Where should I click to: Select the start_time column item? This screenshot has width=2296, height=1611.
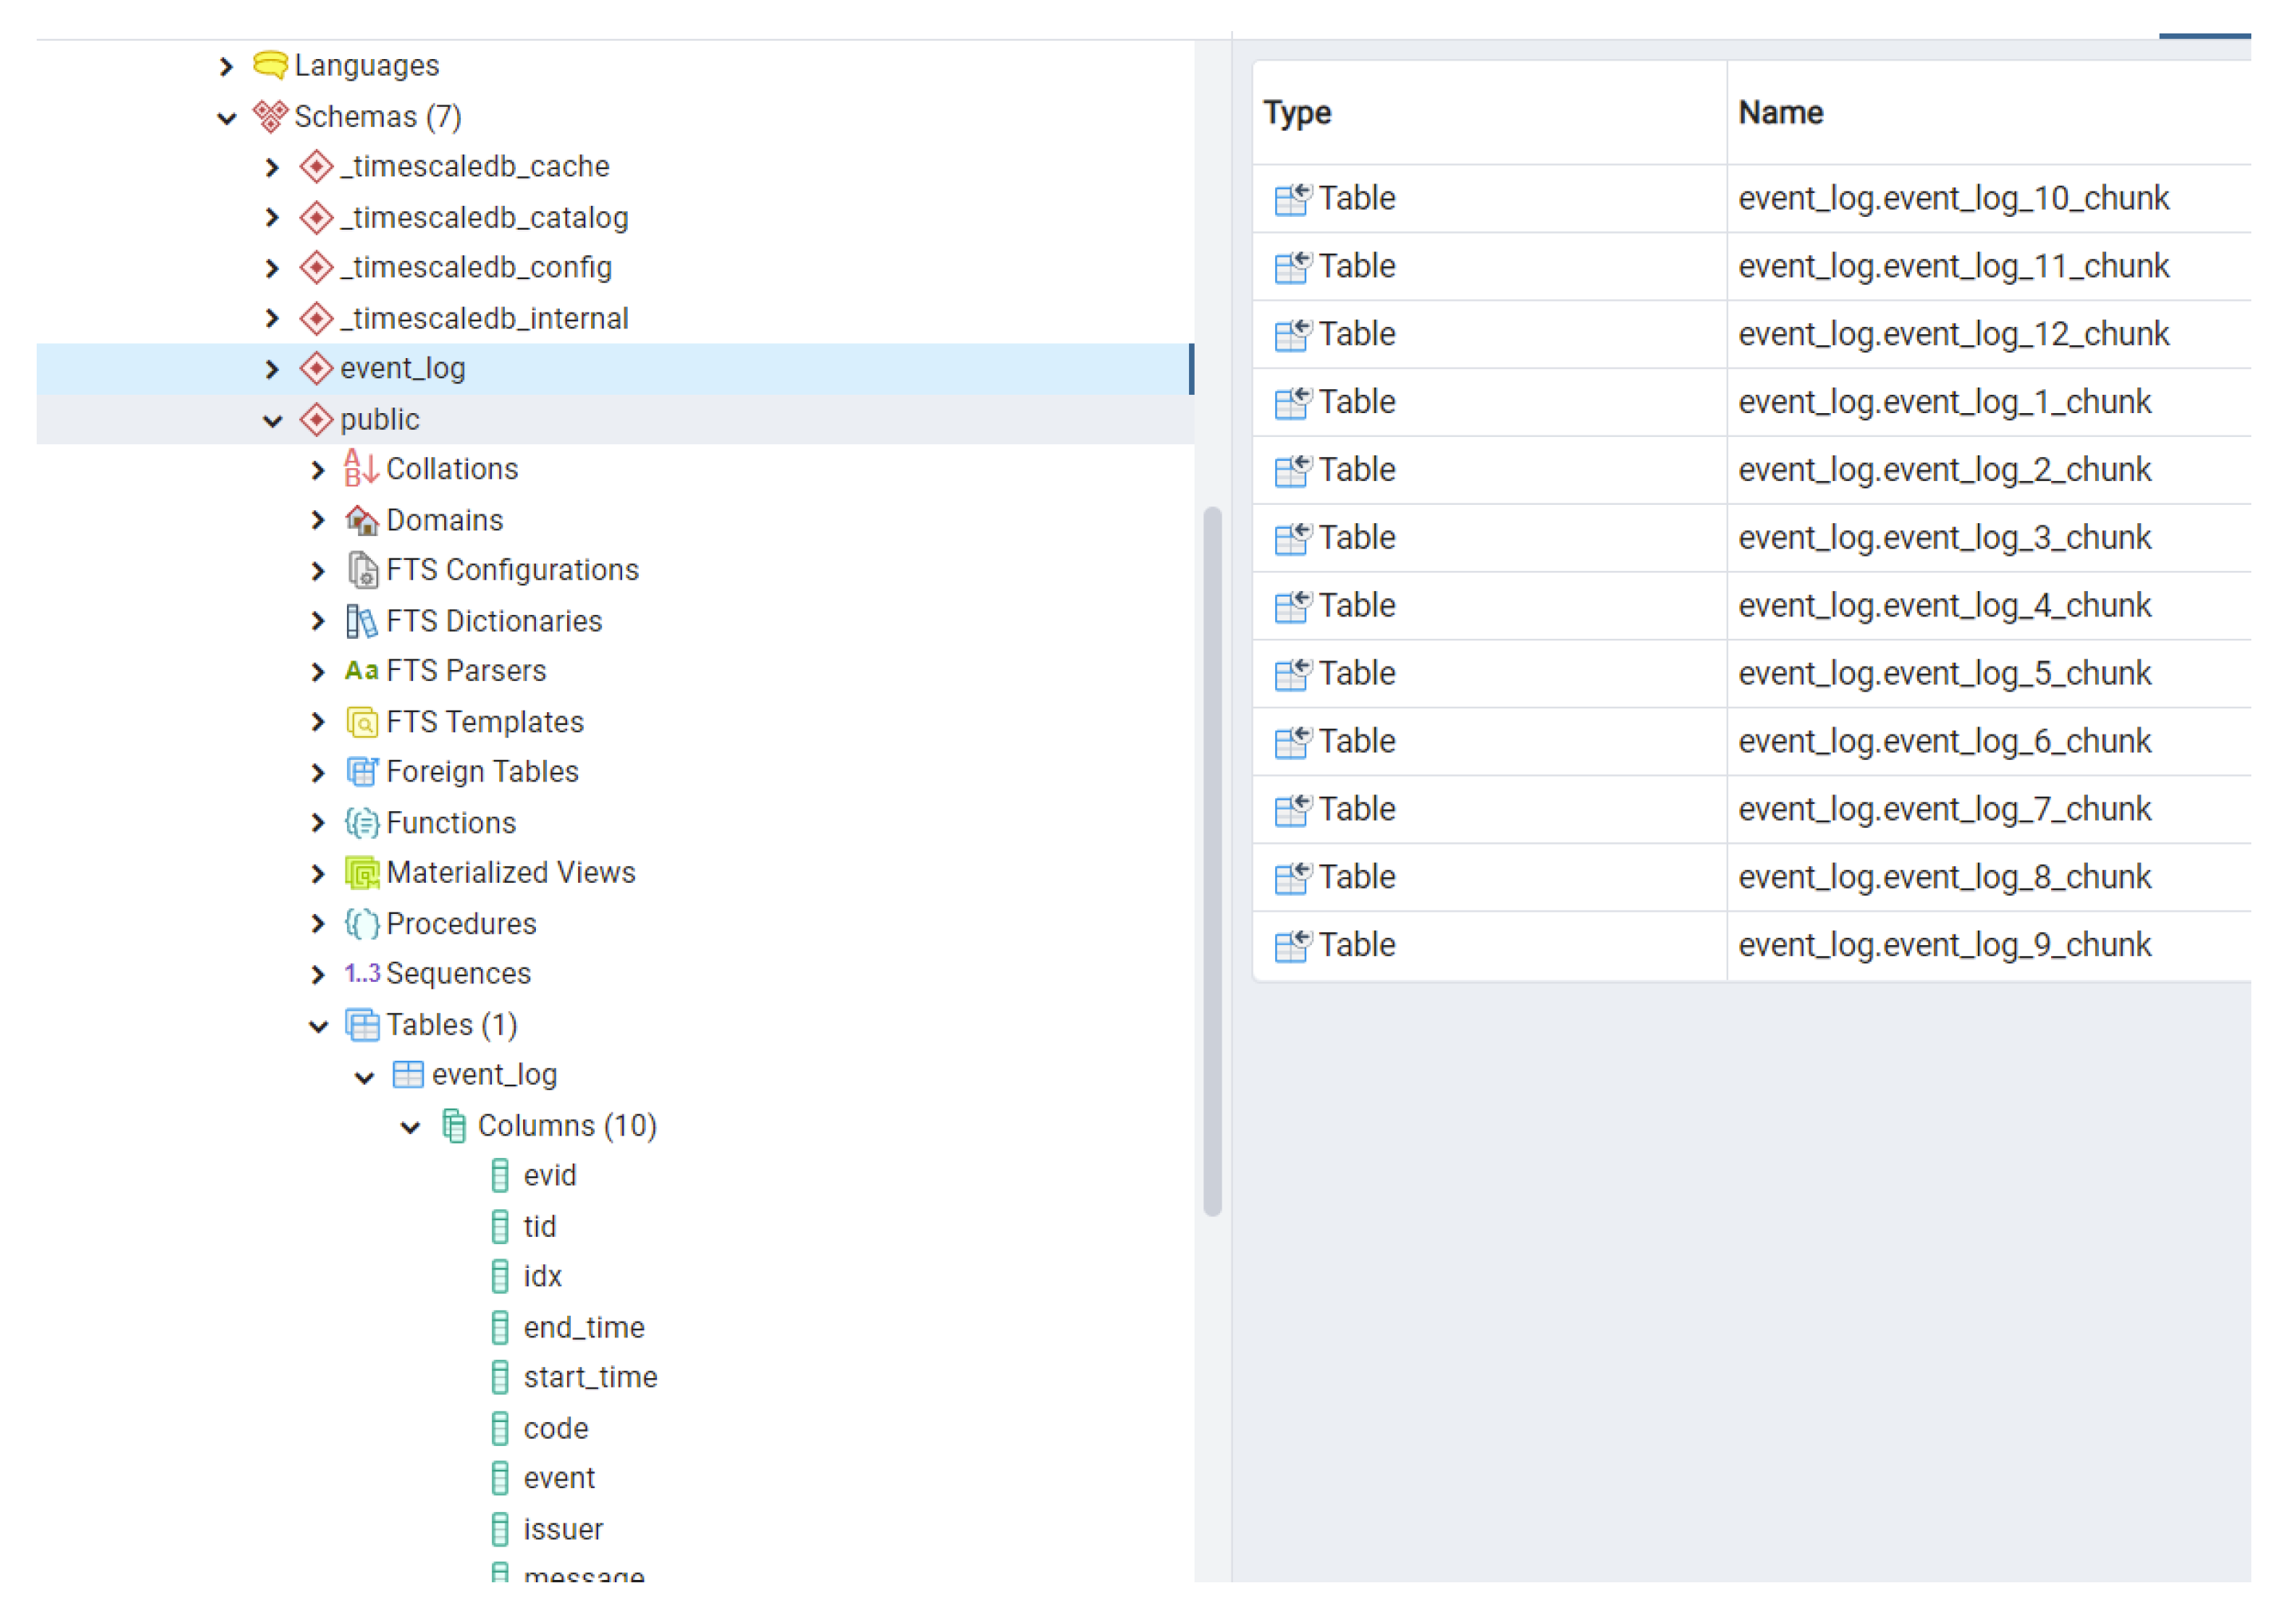(590, 1377)
